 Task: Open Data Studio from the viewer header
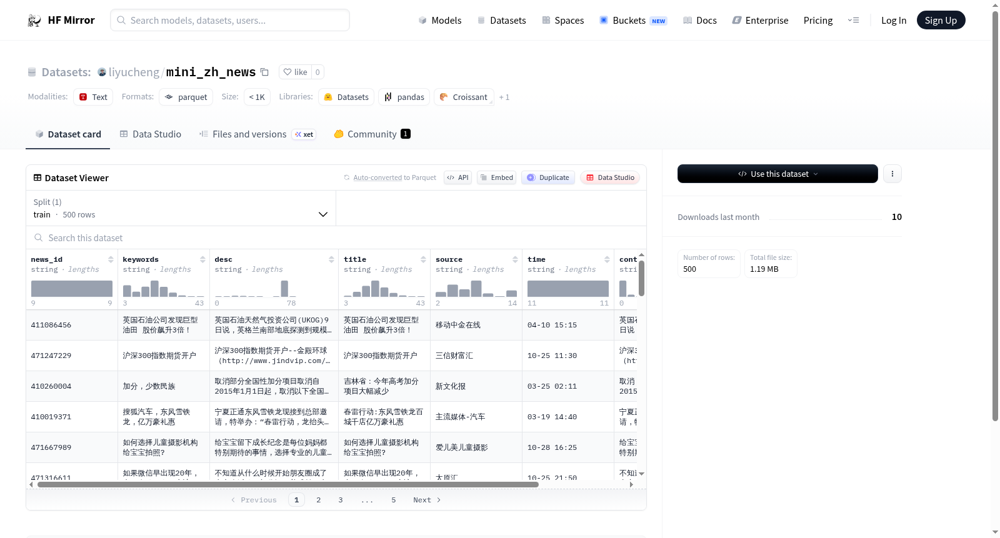(x=610, y=177)
